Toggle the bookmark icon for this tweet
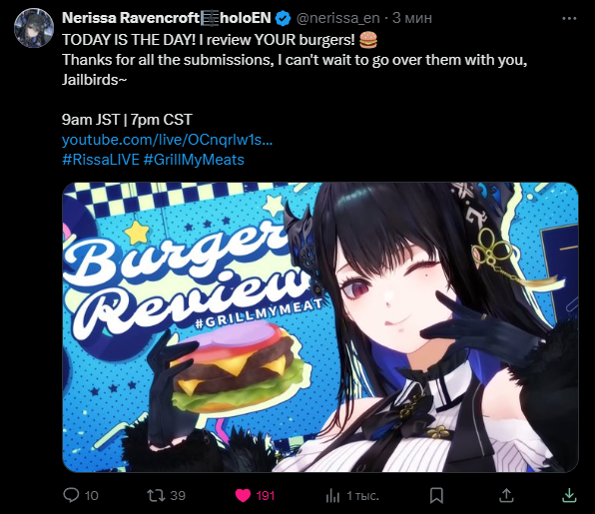The height and width of the screenshot is (514, 595). pos(436,495)
